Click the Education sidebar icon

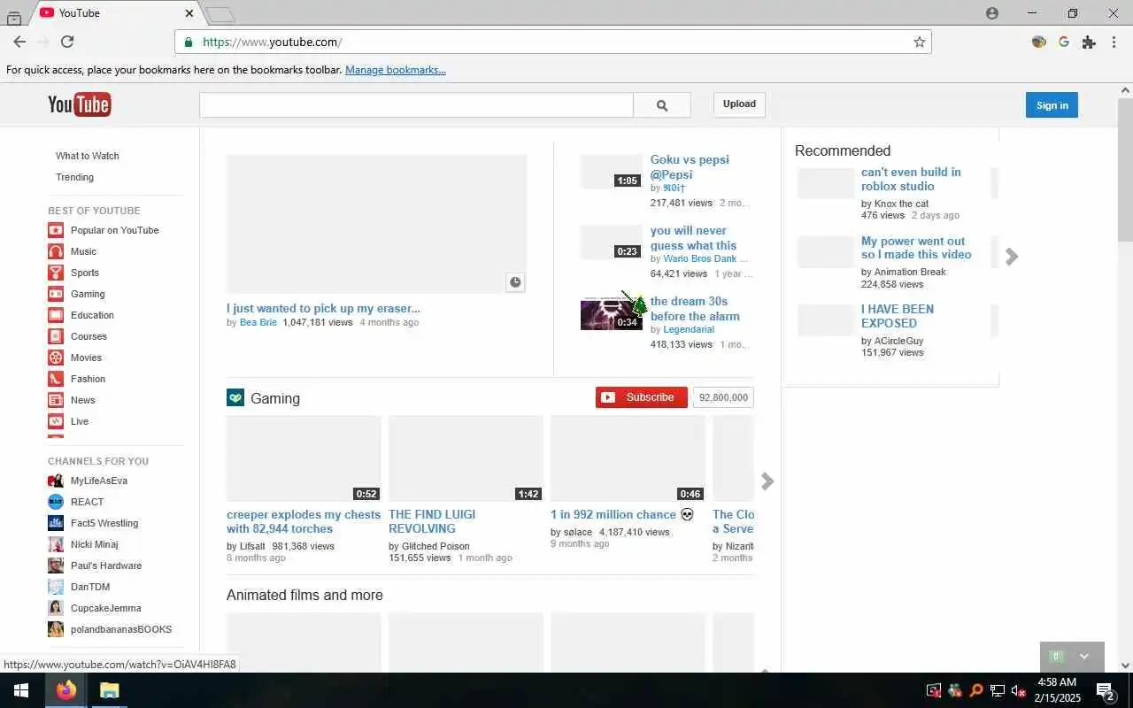pos(56,315)
